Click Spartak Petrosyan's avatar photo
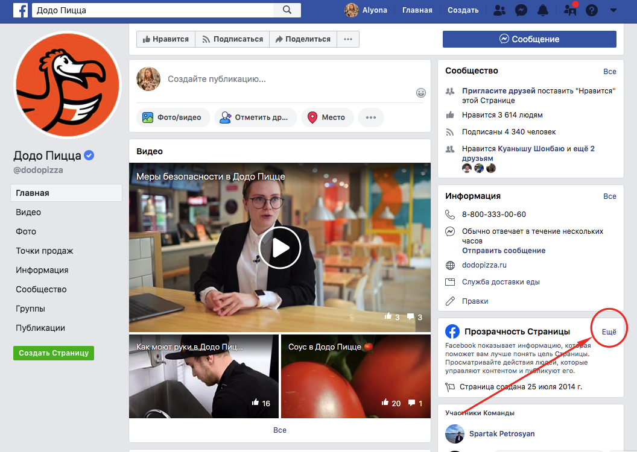 tap(455, 434)
